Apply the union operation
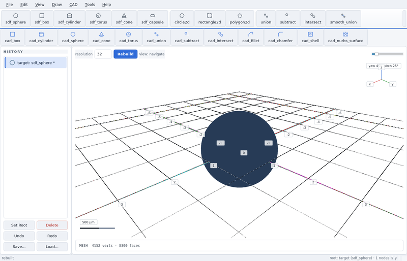The height and width of the screenshot is (261, 407). [266, 19]
